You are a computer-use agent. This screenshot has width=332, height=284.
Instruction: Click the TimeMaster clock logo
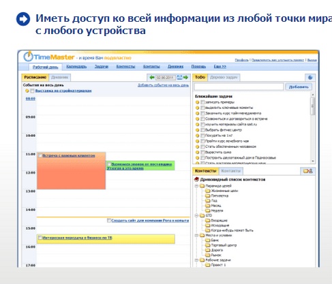click(29, 57)
